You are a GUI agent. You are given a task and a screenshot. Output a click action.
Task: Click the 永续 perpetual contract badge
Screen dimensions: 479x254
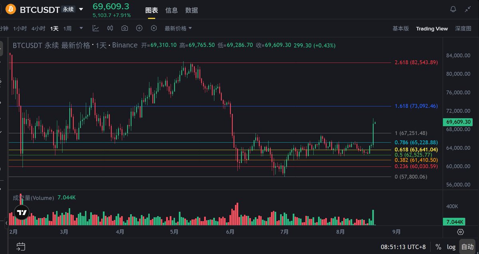coord(68,9)
